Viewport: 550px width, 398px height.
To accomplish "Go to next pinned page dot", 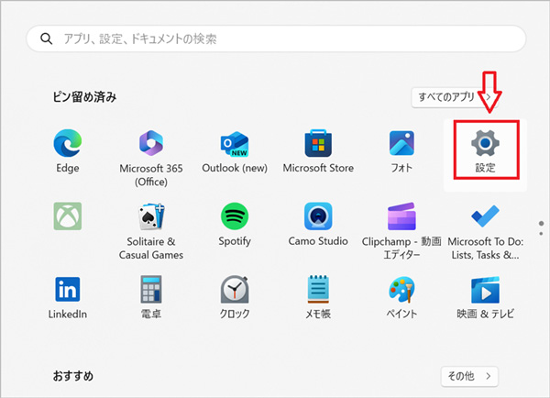I will point(541,234).
